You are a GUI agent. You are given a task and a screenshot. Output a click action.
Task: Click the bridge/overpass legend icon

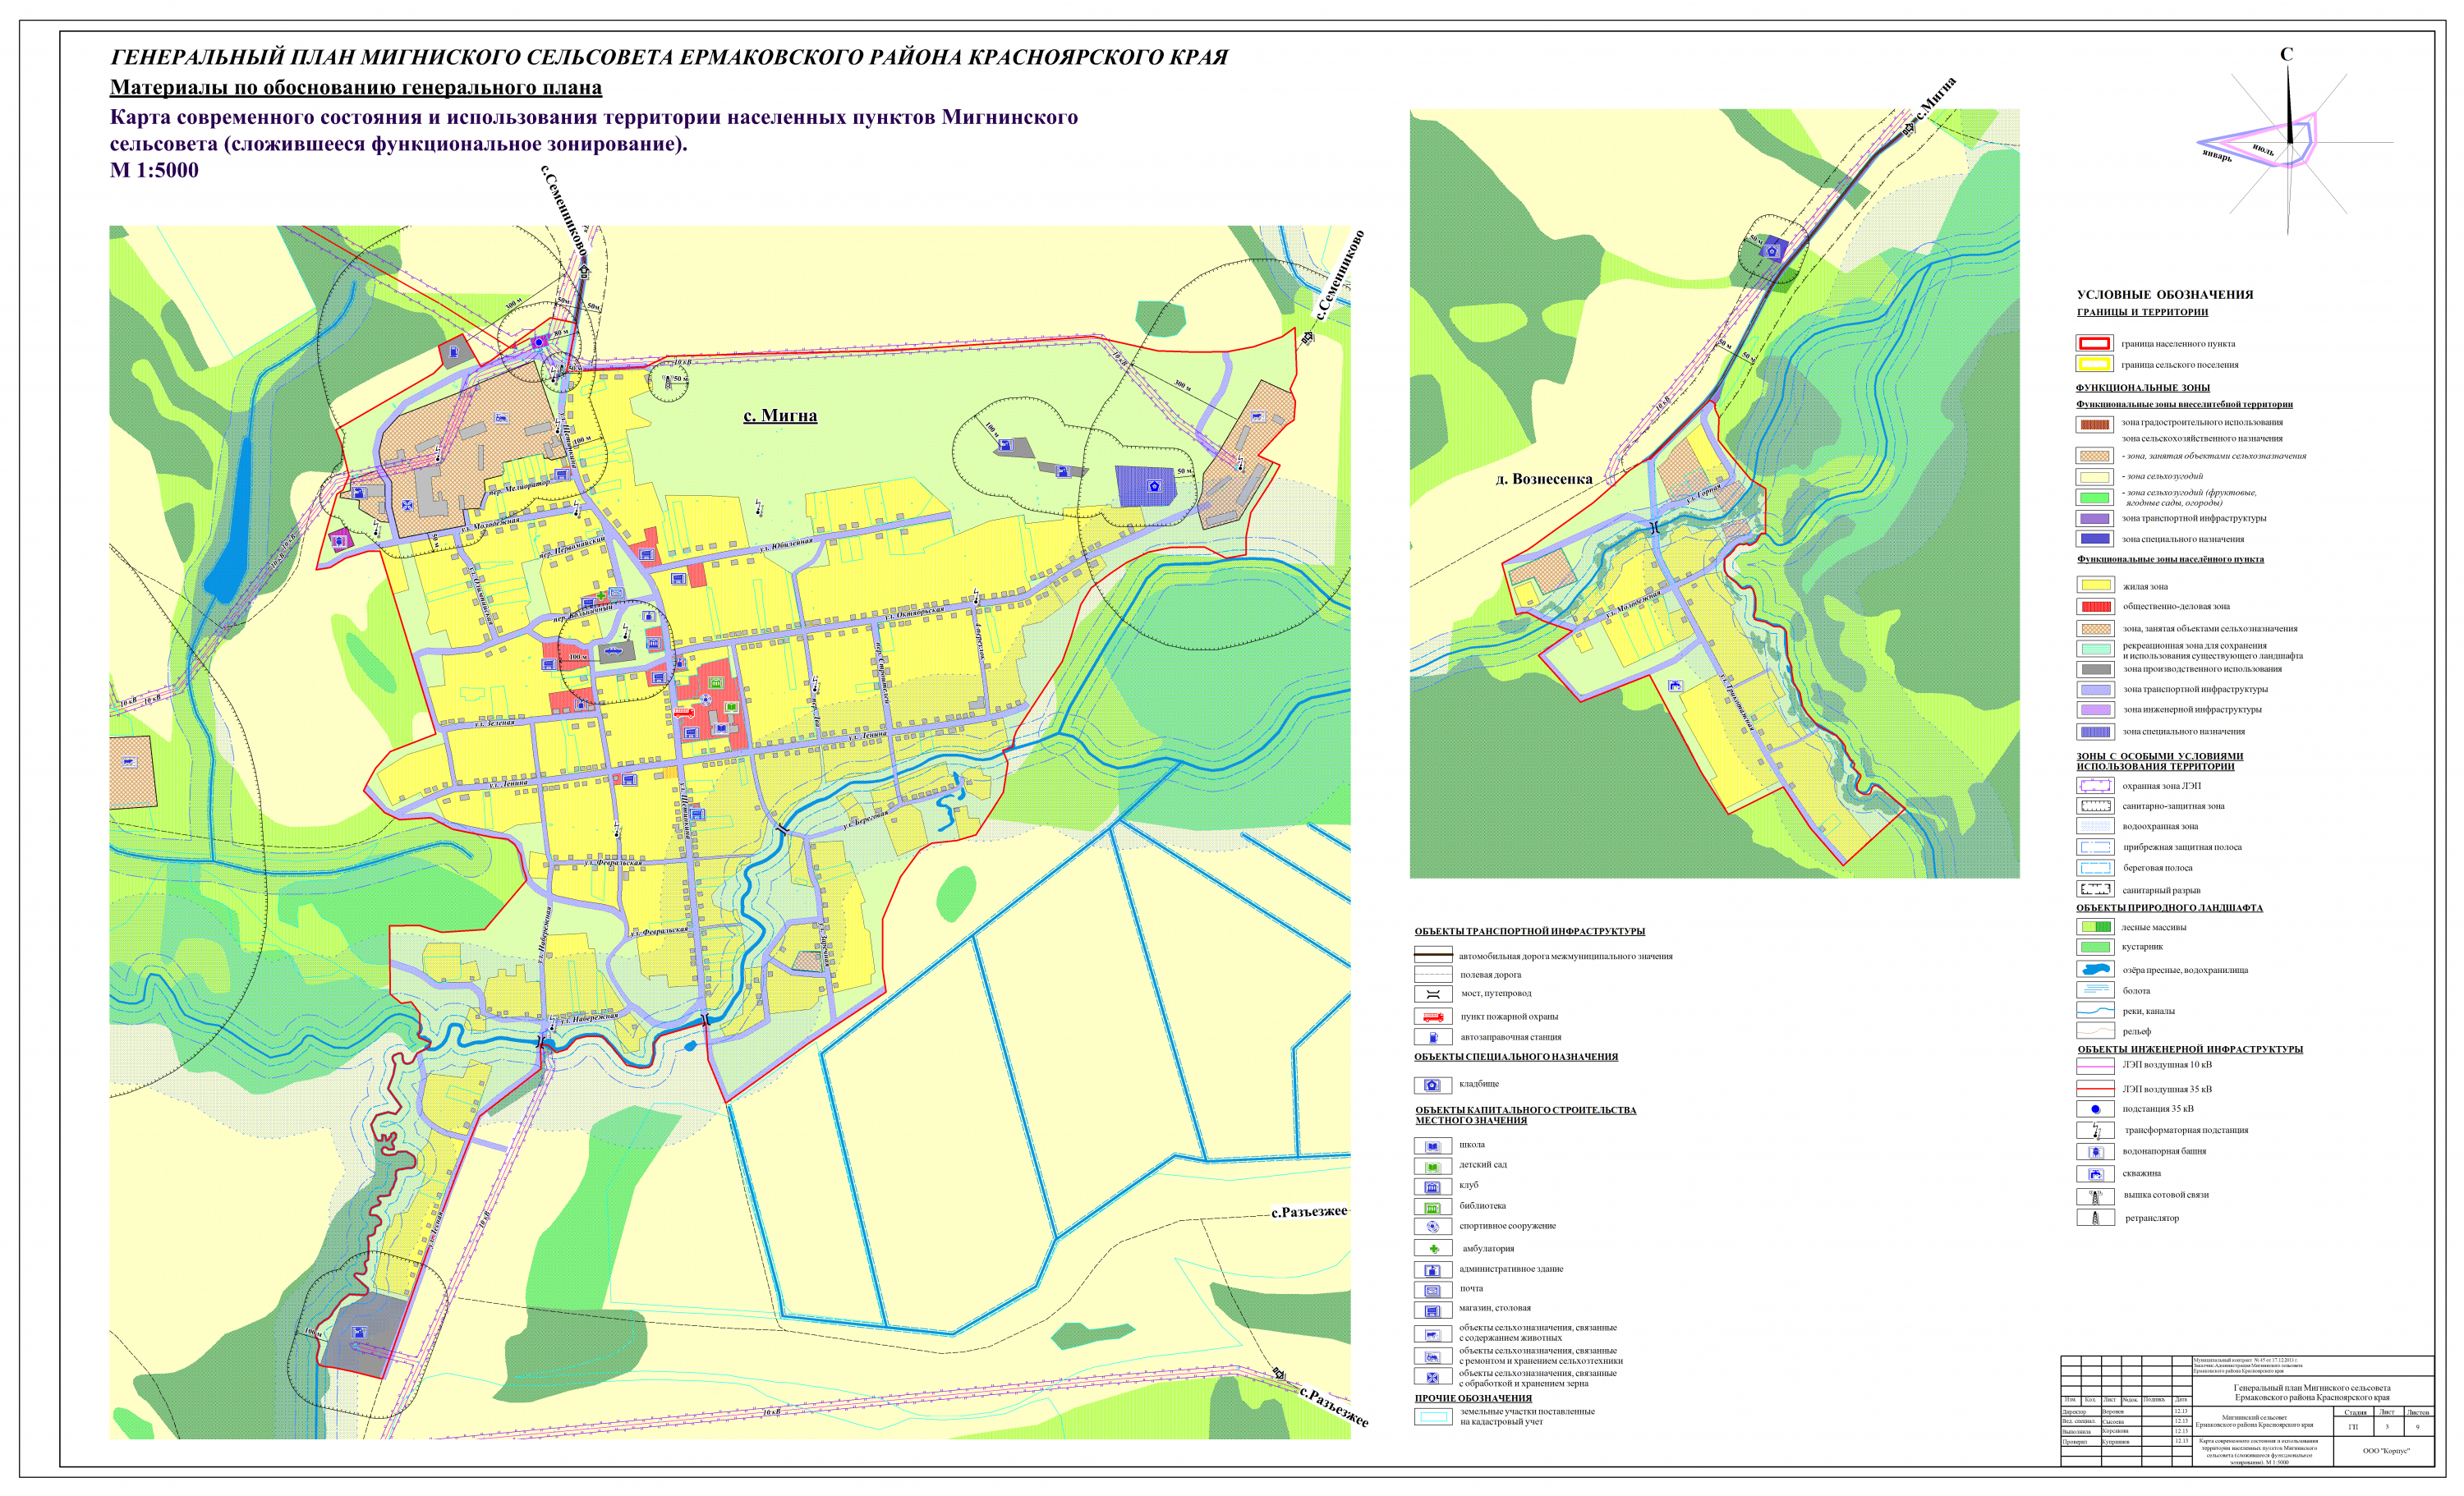pyautogui.click(x=1433, y=994)
